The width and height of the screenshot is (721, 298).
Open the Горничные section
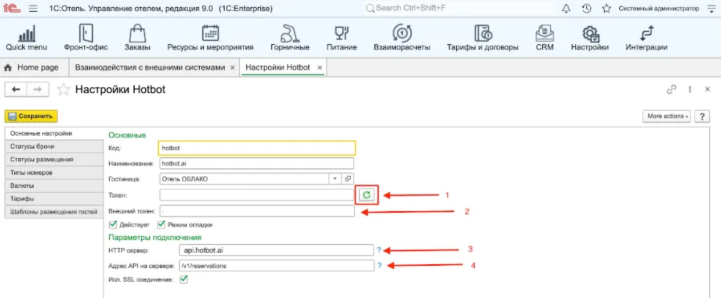tap(290, 38)
